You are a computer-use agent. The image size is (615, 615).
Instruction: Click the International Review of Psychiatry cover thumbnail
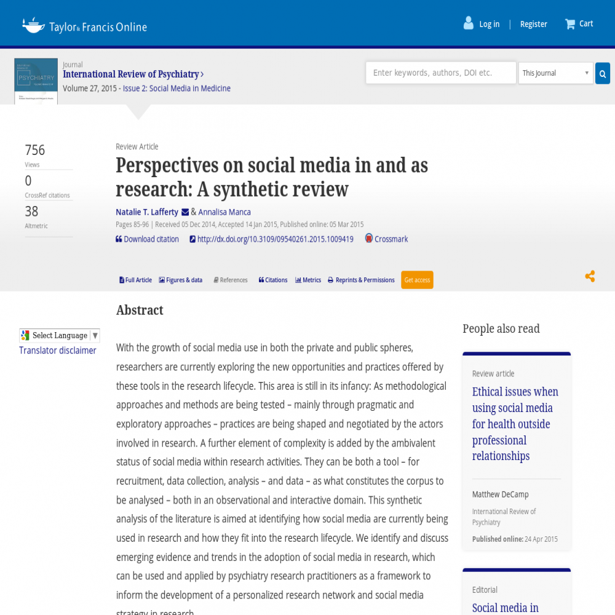point(36,81)
